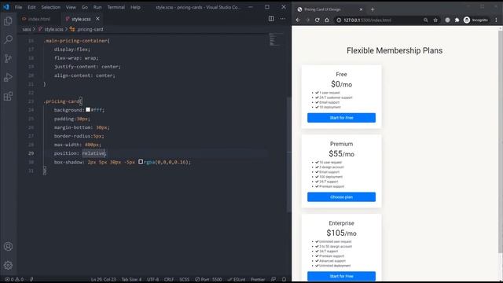Open the browser home page
Screen dimensions: 503x283
327,20
